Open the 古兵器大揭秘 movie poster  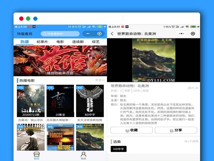point(60,101)
